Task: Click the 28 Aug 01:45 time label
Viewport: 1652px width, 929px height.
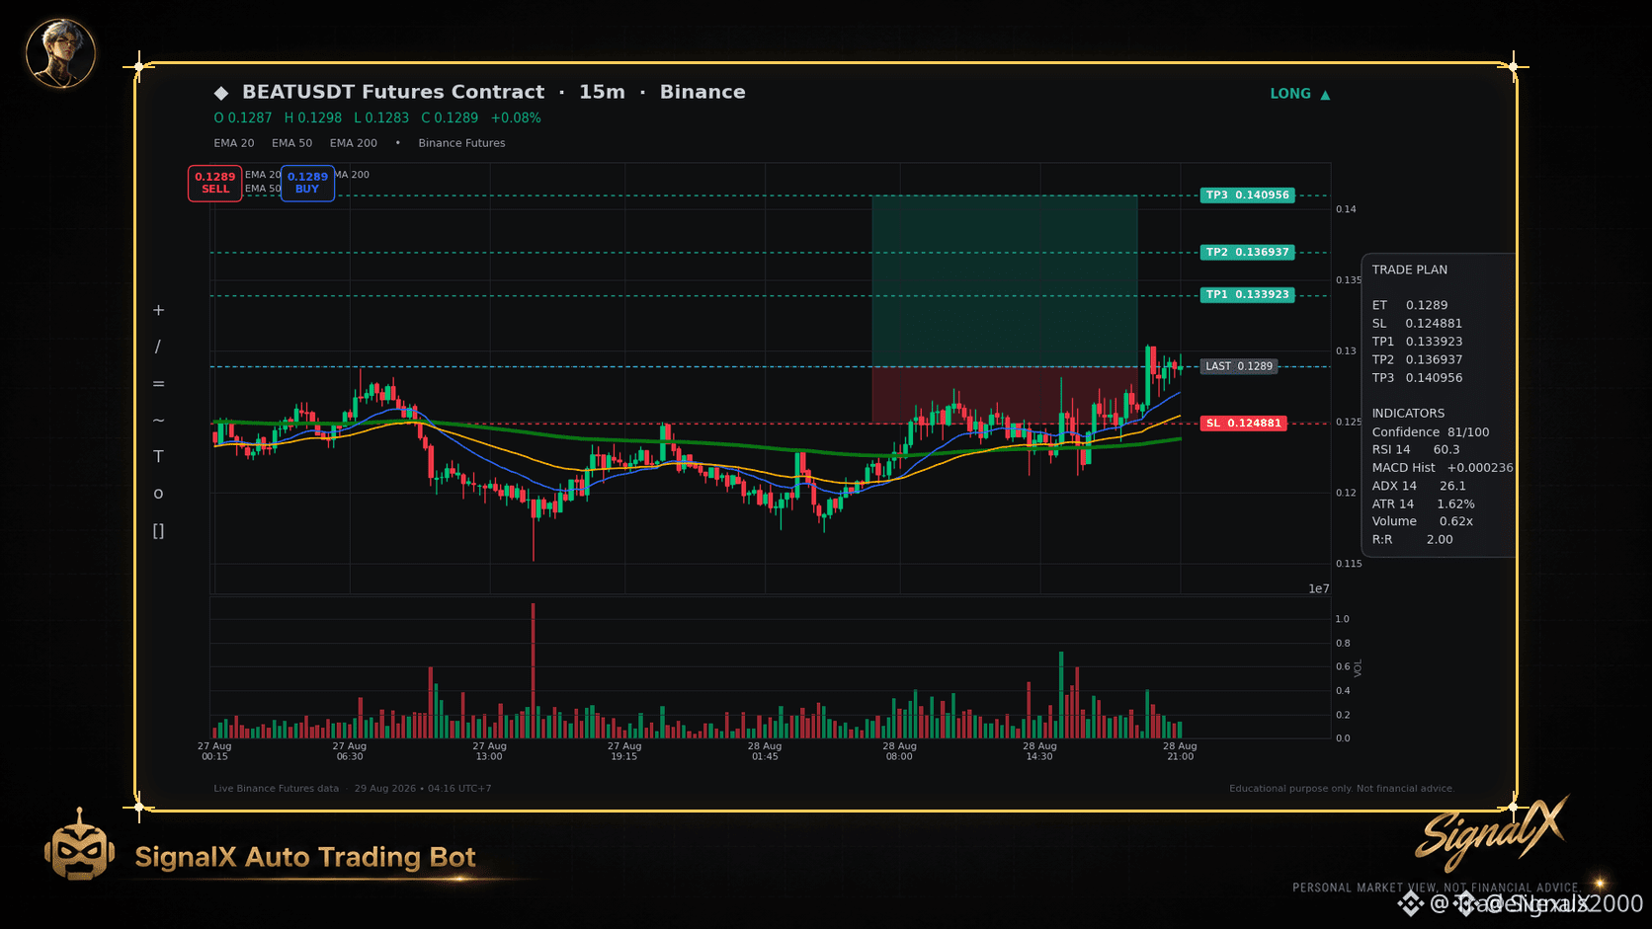Action: pos(765,751)
